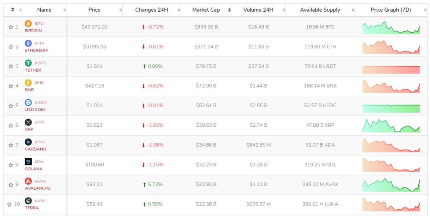This screenshot has height=216, width=430.
Task: Star Cardano as a favorite
Action: click(10, 145)
